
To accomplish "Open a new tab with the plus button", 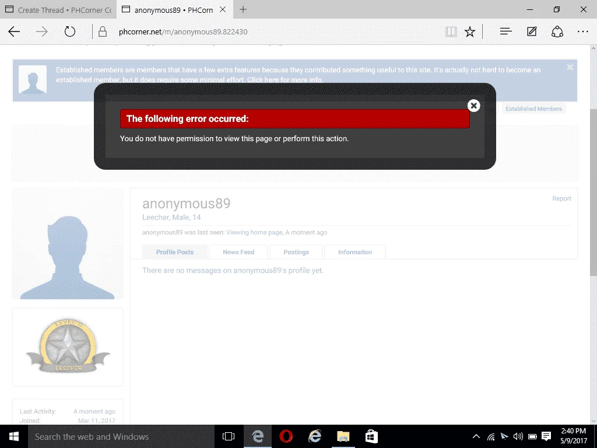I will [243, 9].
